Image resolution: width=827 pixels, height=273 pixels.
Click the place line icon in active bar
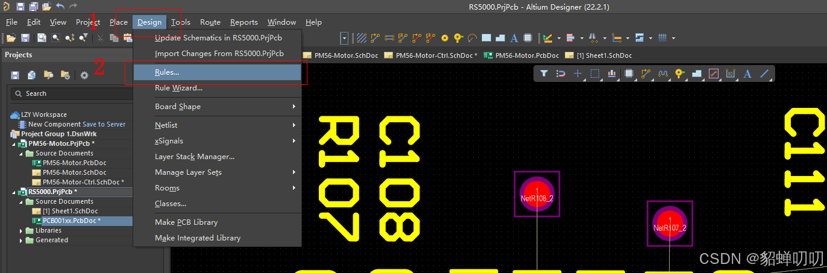(764, 74)
